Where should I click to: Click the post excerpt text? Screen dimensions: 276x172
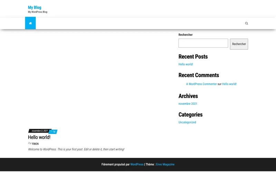76,149
